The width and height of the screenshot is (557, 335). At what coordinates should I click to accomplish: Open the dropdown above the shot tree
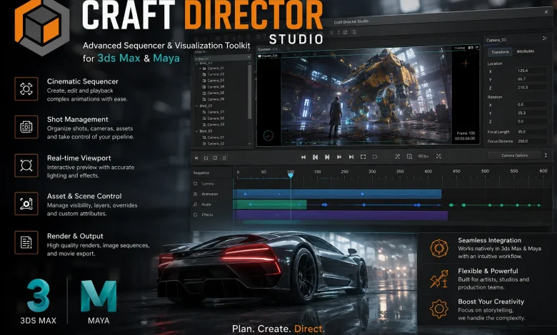223,58
